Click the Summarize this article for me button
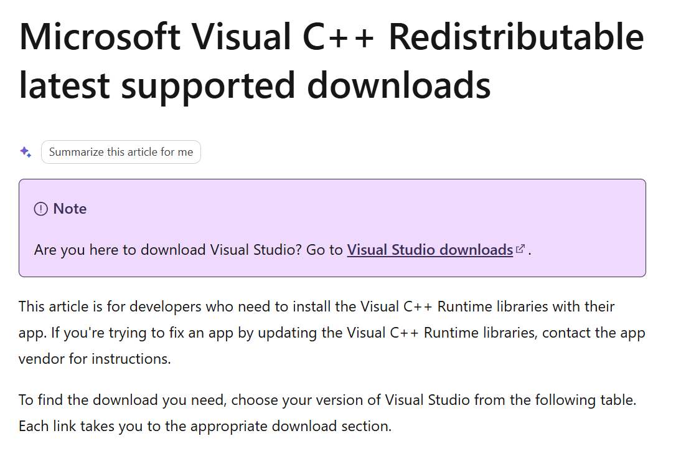The width and height of the screenshot is (686, 451). coord(121,152)
